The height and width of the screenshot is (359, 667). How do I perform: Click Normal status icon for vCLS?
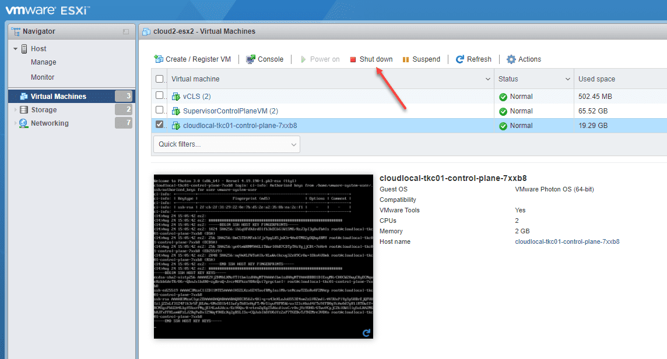pyautogui.click(x=503, y=97)
